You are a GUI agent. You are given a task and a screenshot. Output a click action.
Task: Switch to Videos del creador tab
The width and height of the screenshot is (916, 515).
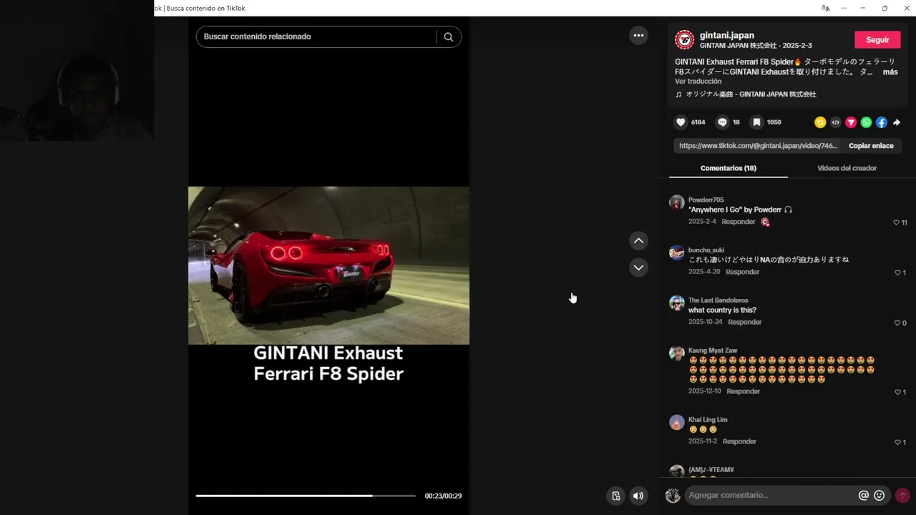coord(847,168)
